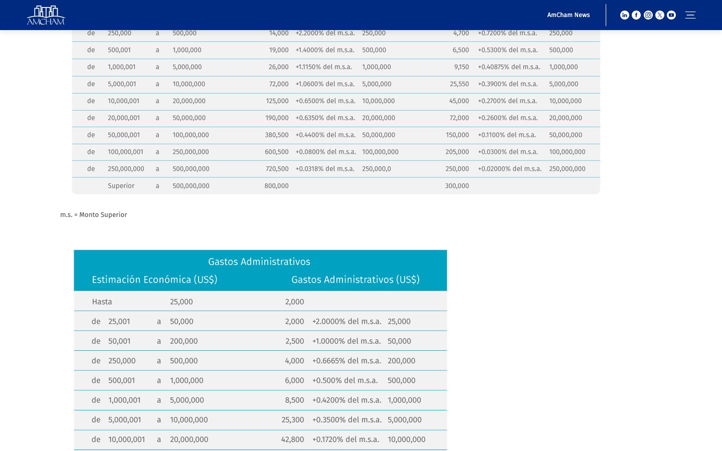Click the 'Gastos Administrativos' table title

pyautogui.click(x=259, y=262)
